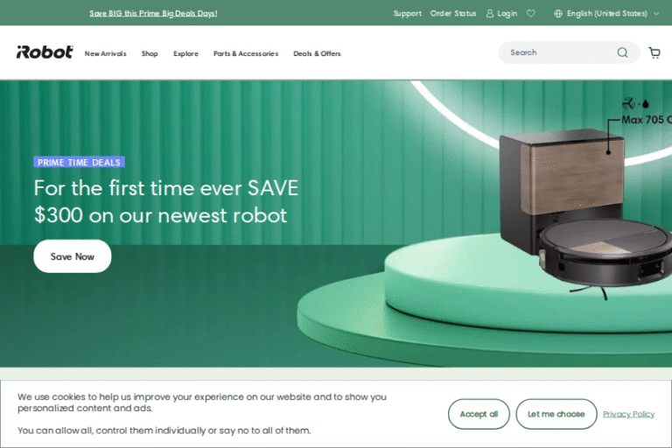Open the wishlist heart icon
Image resolution: width=672 pixels, height=448 pixels.
tap(530, 14)
